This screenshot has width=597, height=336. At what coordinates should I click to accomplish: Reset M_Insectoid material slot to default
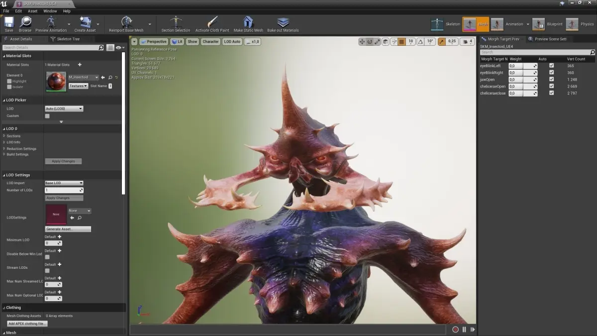coord(116,78)
